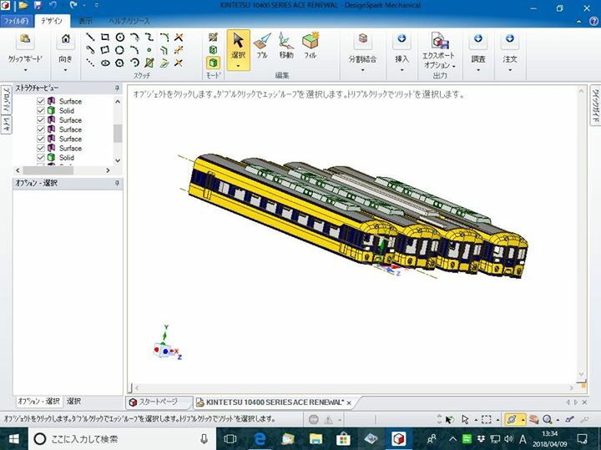Choose the Point sketch tool
The width and height of the screenshot is (601, 450).
pyautogui.click(x=149, y=50)
